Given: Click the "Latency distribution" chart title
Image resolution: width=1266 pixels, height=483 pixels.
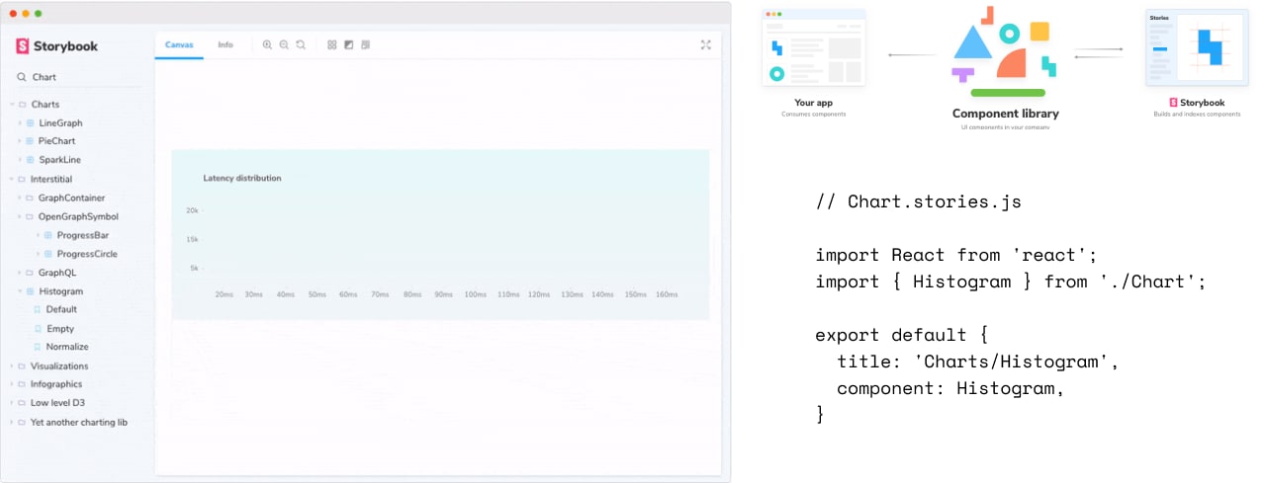Looking at the screenshot, I should [242, 179].
